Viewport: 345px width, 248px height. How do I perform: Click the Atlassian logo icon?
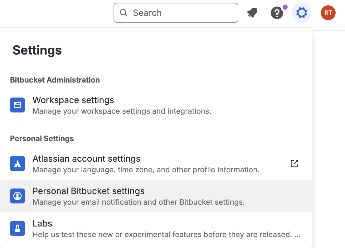pos(17,164)
